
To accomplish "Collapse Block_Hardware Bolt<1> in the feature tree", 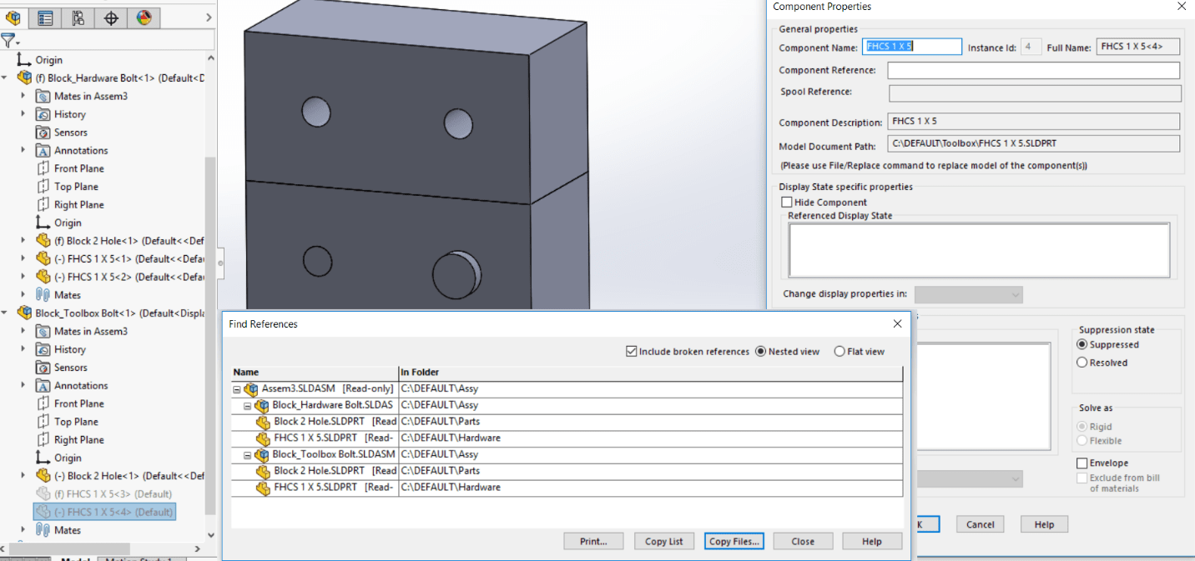I will click(x=5, y=78).
